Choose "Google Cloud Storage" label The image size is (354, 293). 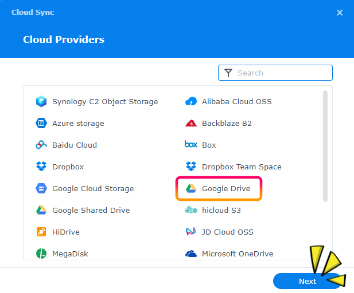pos(94,189)
